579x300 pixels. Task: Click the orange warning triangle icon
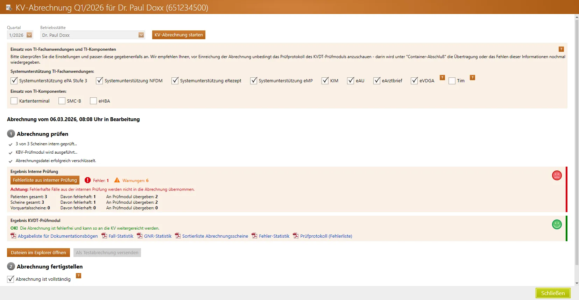coord(117,180)
